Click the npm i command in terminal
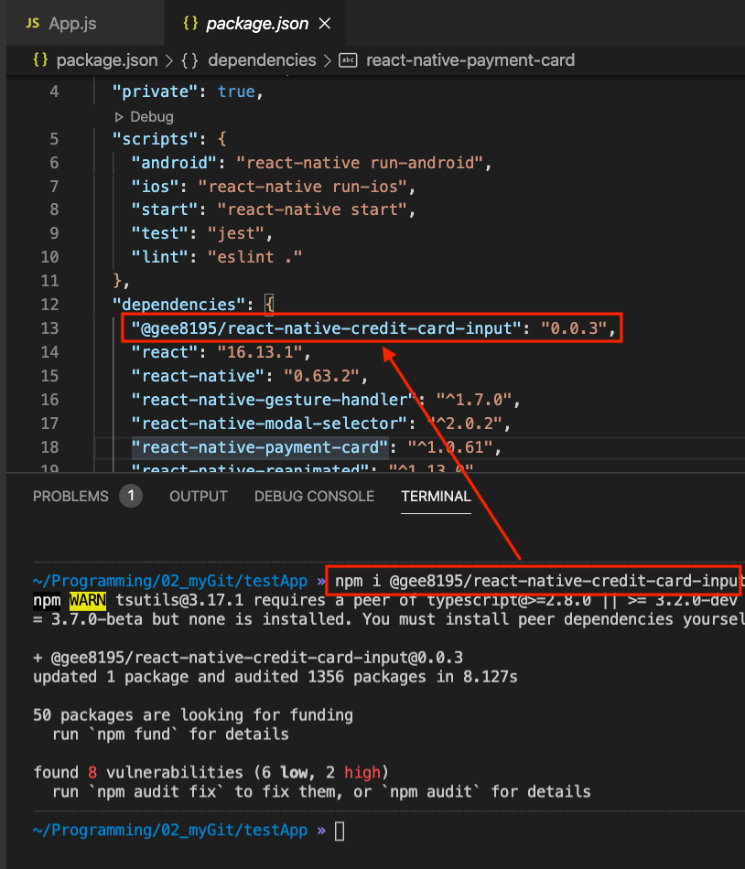 coord(538,581)
